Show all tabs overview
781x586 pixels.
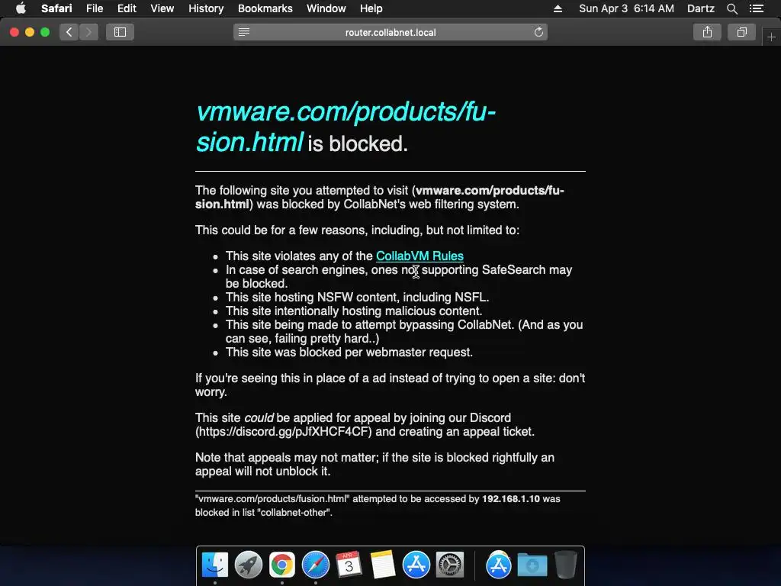pyautogui.click(x=741, y=32)
